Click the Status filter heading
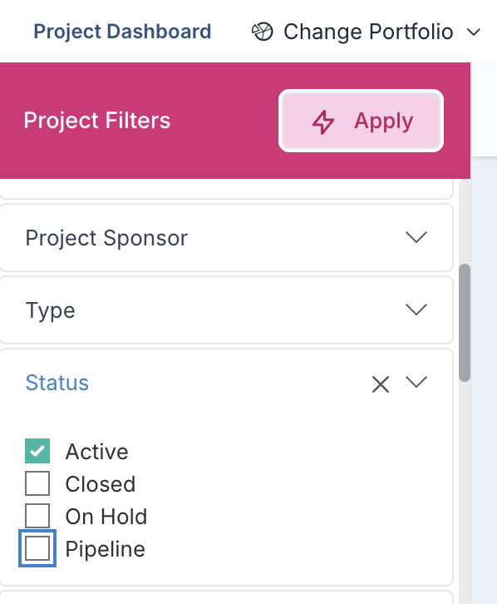497x604 pixels. tap(57, 383)
